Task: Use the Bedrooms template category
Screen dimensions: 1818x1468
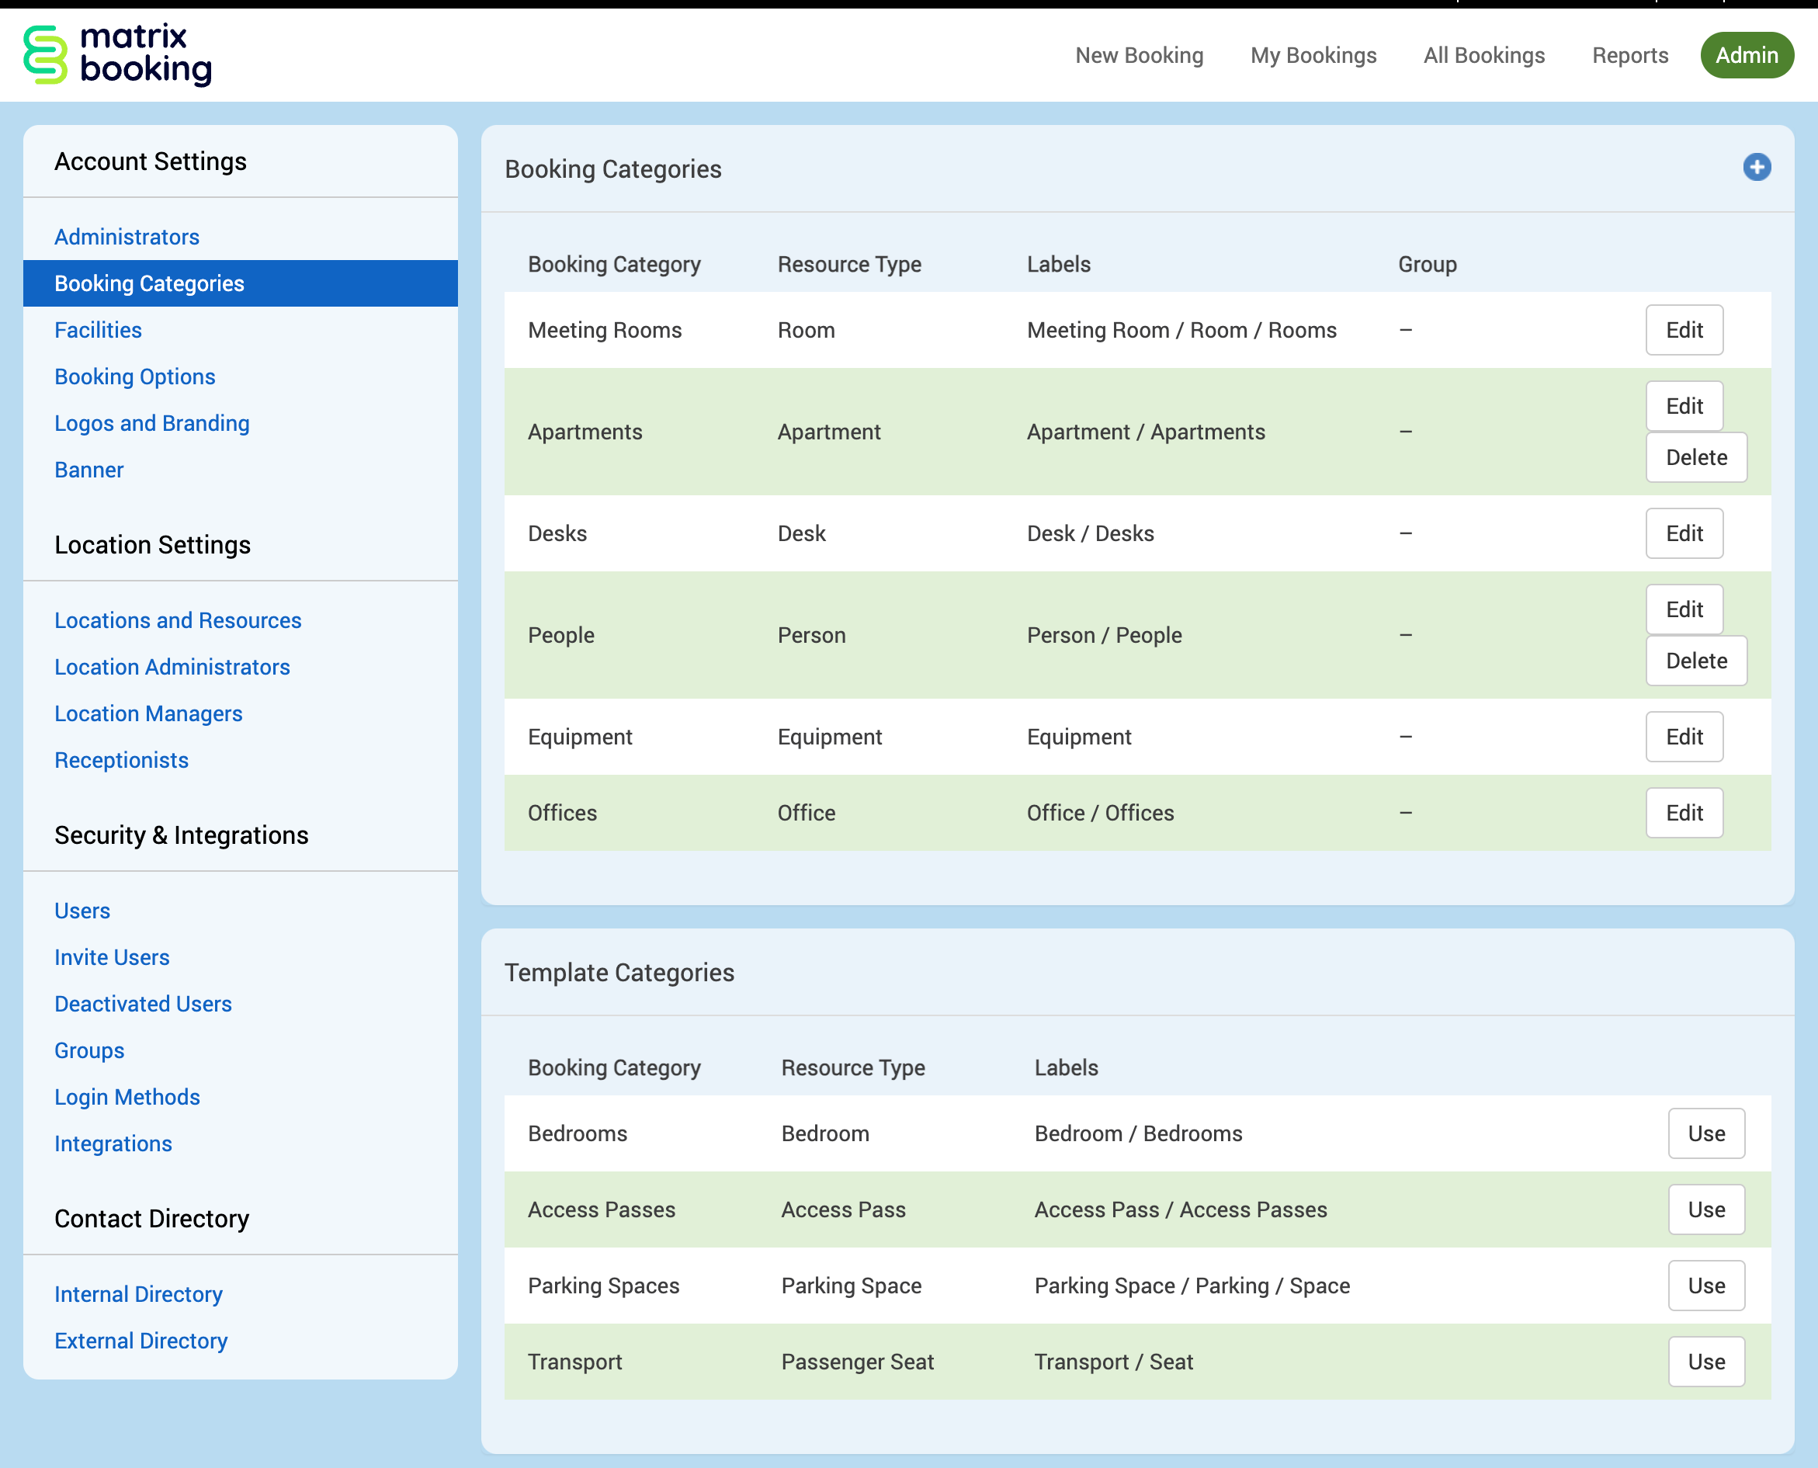Action: (x=1705, y=1133)
